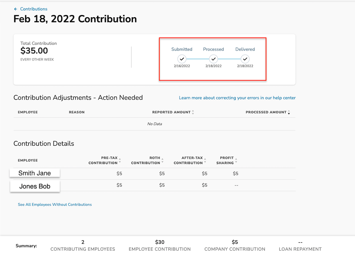Click the Employee column header in Contribution Details
355x253 pixels.
[28, 160]
